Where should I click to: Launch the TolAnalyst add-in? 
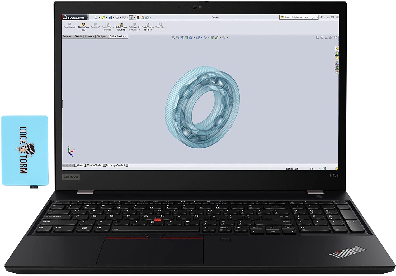pyautogui.click(x=160, y=26)
